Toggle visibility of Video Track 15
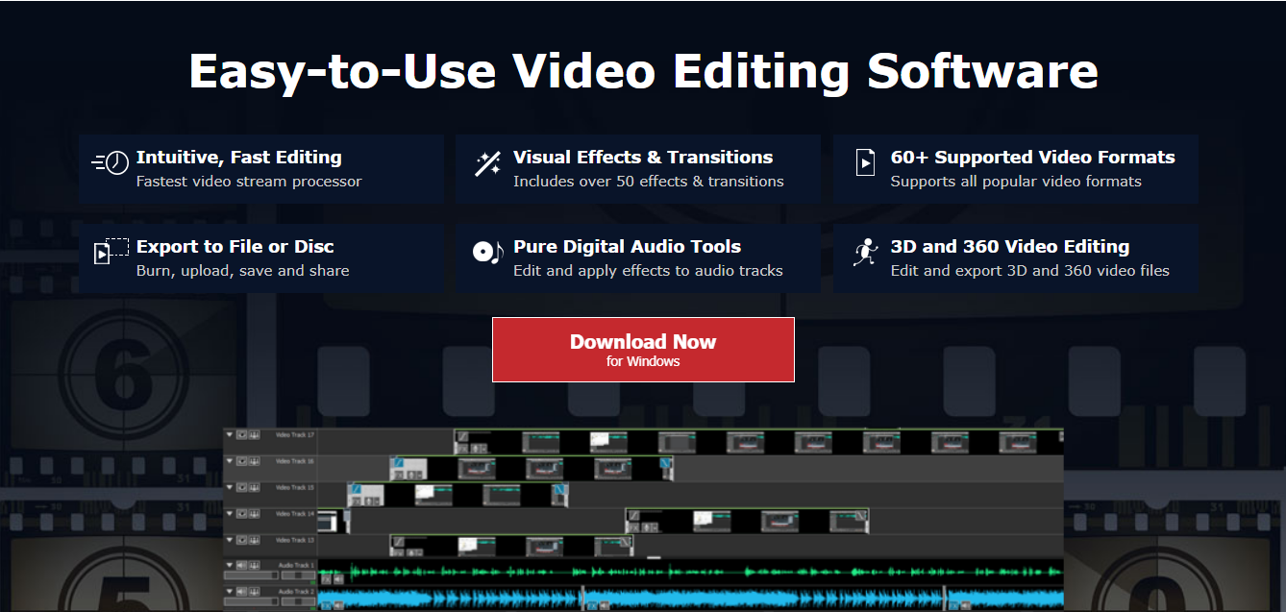This screenshot has width=1286, height=612. (x=241, y=487)
